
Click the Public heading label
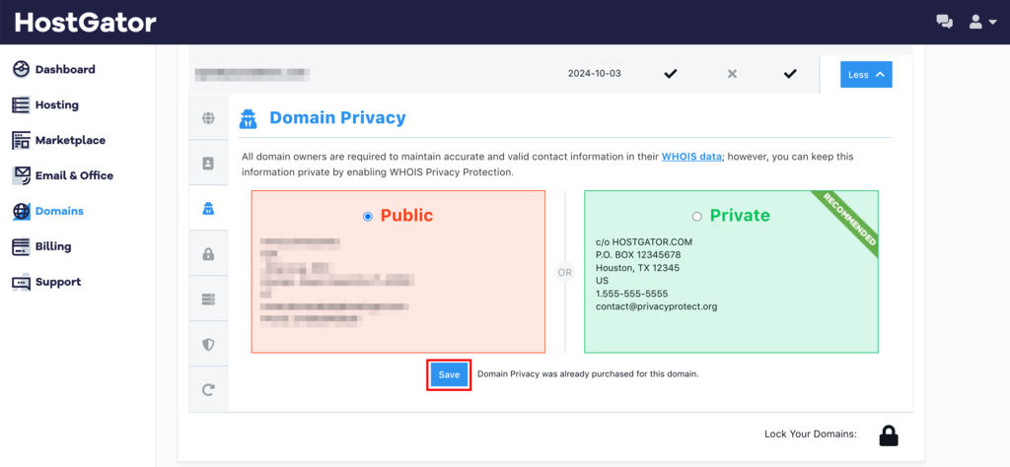[407, 215]
